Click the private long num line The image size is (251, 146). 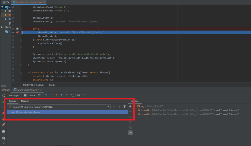[44, 80]
